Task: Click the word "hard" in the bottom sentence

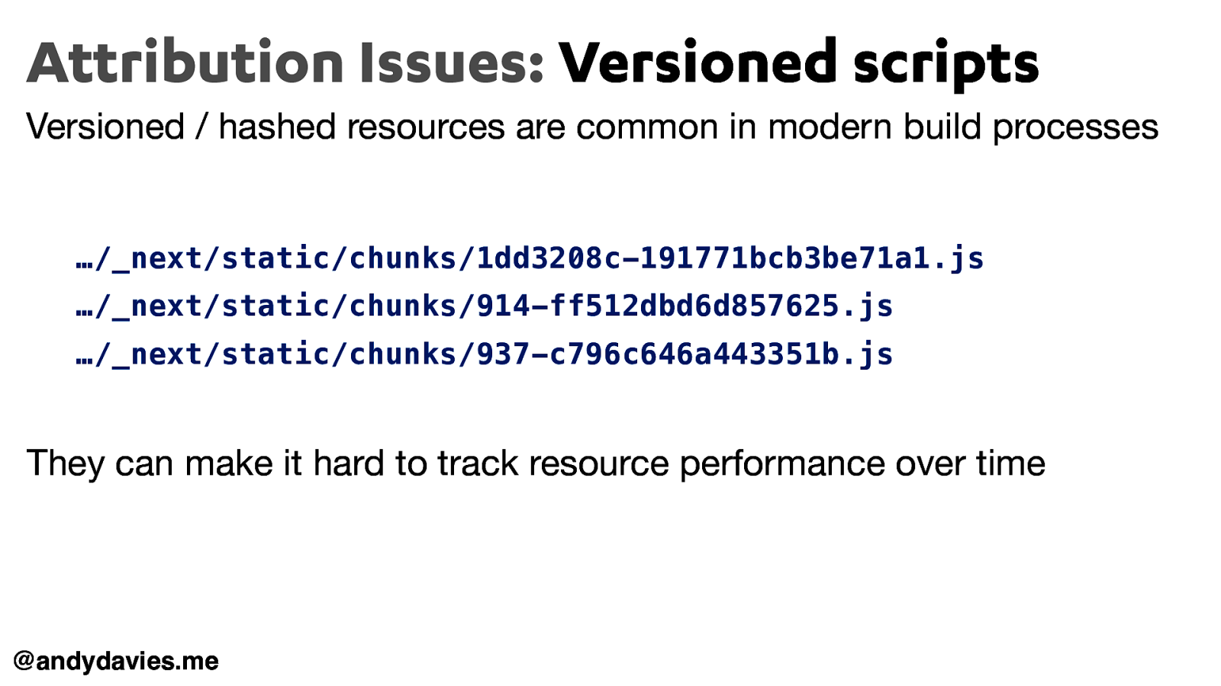Action: click(x=348, y=463)
